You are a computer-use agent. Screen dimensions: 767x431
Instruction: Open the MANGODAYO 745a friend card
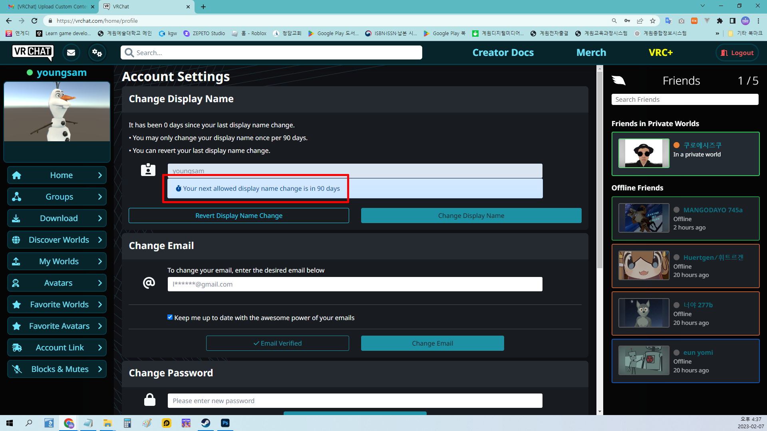click(x=686, y=218)
